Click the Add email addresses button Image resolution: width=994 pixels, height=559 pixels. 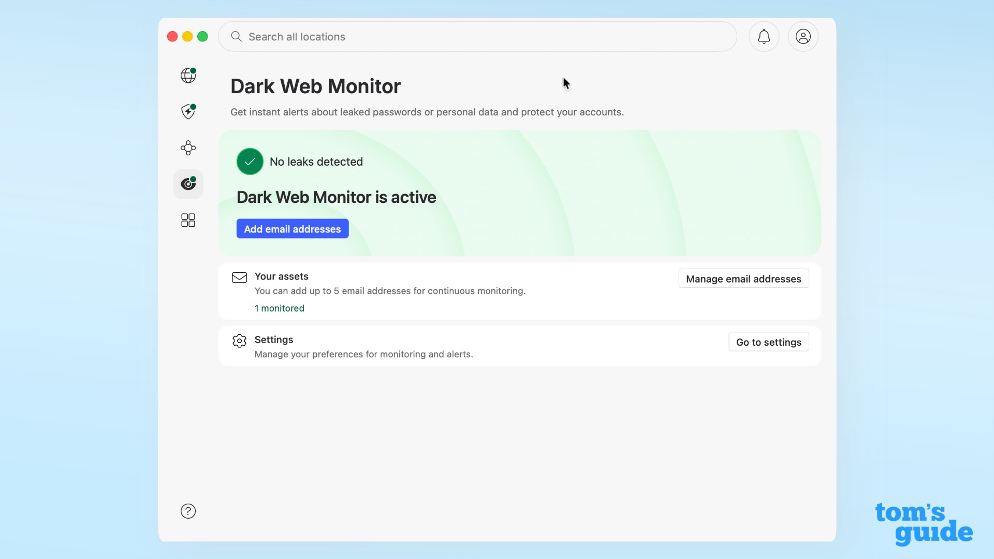coord(292,228)
